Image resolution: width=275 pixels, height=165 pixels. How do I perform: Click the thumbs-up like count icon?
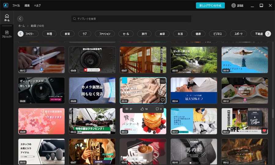pos(142,109)
